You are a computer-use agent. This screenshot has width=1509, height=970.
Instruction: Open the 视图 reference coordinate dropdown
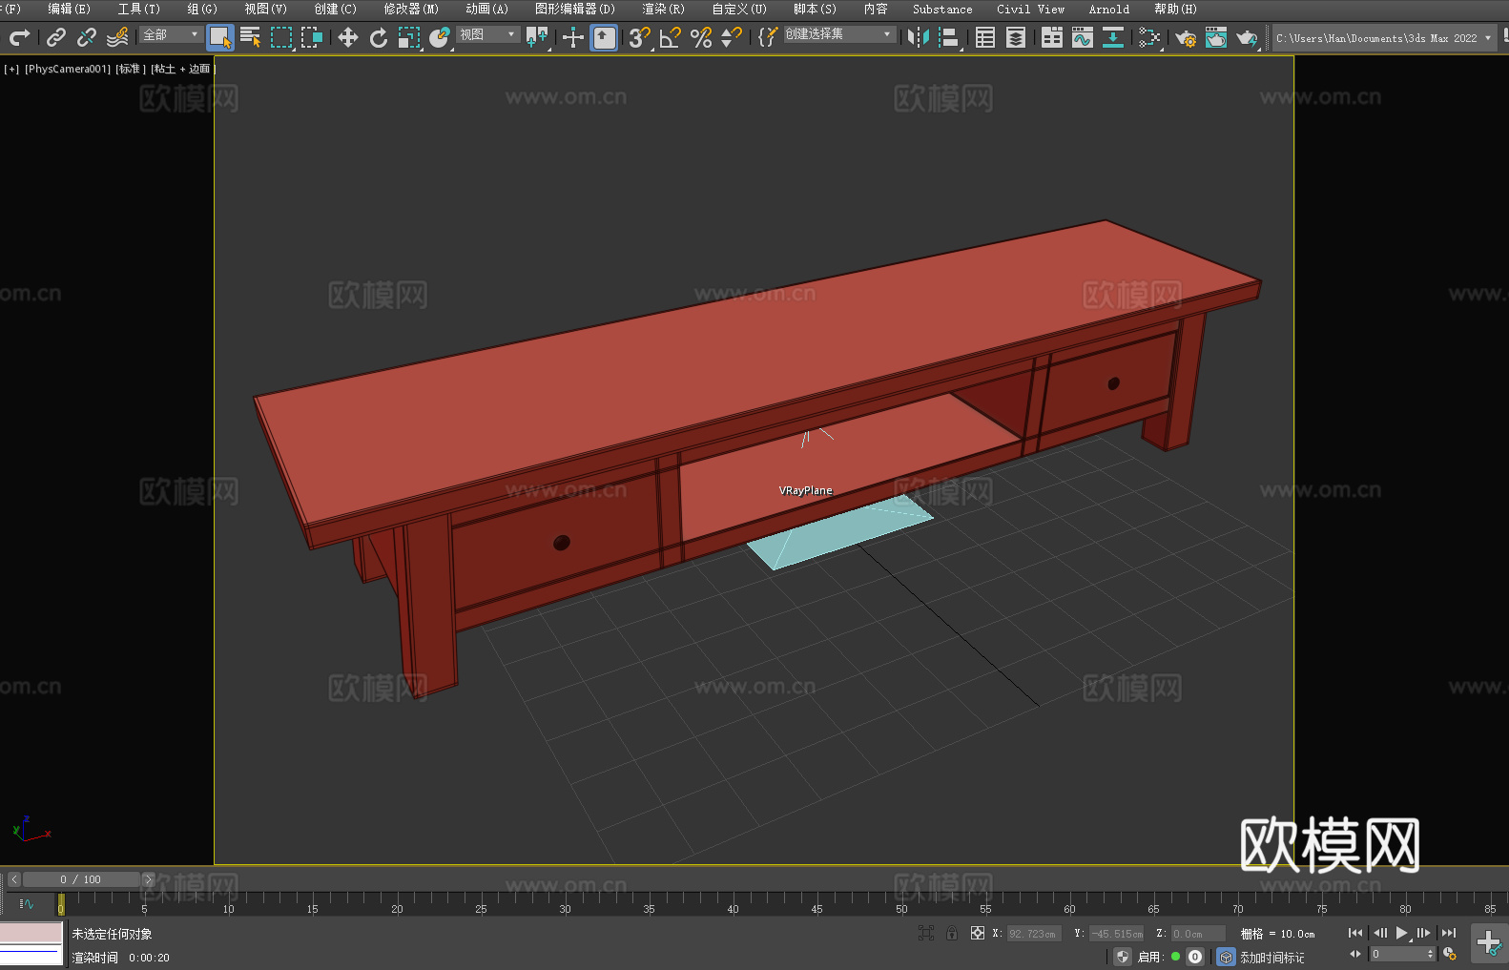[x=488, y=34]
